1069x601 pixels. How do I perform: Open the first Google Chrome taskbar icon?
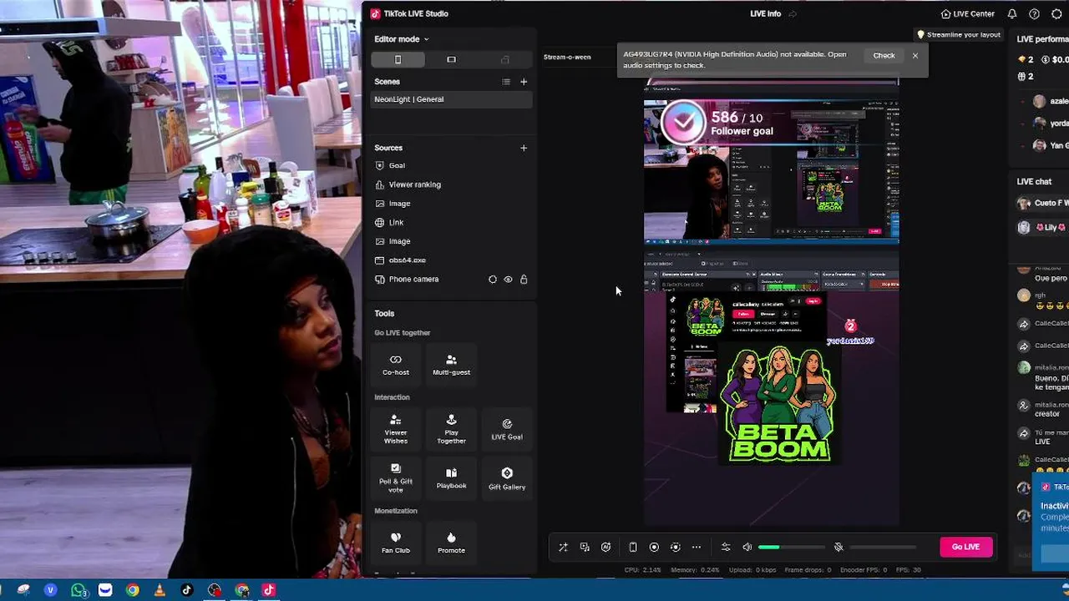coord(132,590)
